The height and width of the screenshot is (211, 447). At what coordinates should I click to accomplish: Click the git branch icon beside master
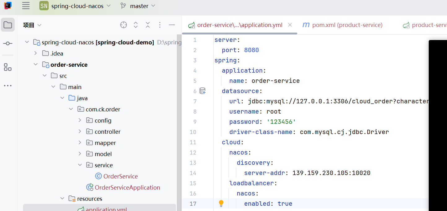tap(123, 6)
